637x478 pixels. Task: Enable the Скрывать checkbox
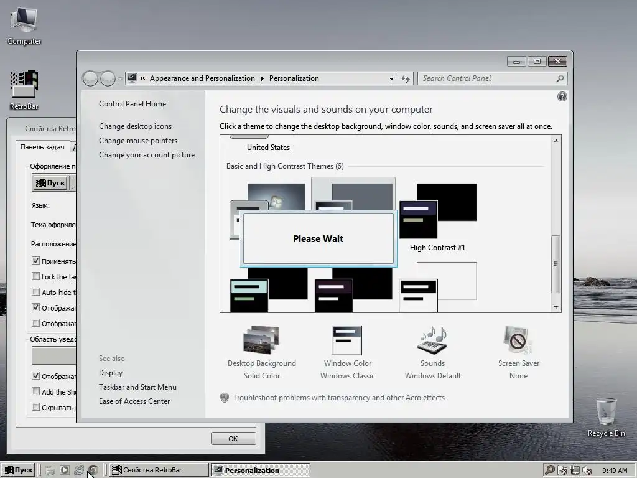click(35, 407)
